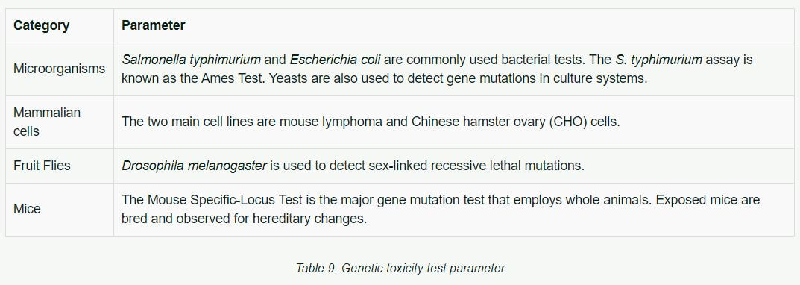Click the Mouse Specific-Locus Test text
The image size is (800, 285).
215,200
